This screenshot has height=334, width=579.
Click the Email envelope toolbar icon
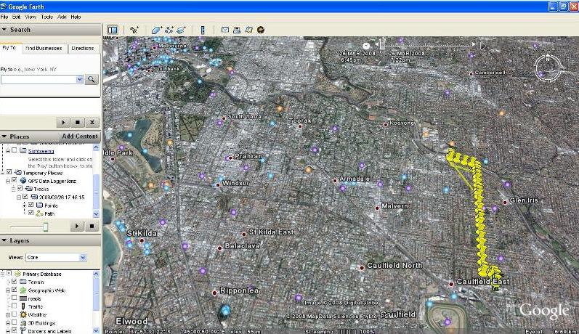coord(225,30)
